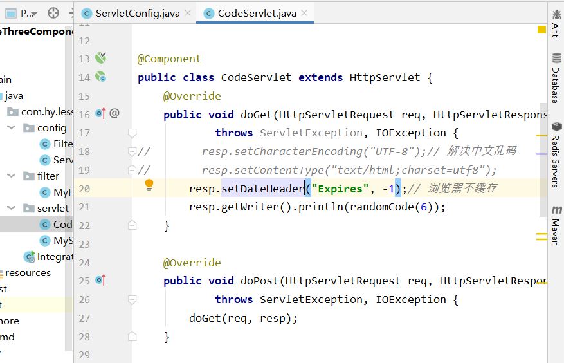Open the Cod class under servlet

56,225
